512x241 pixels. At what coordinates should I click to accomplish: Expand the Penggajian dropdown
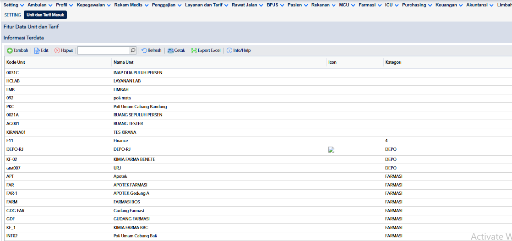click(x=167, y=5)
